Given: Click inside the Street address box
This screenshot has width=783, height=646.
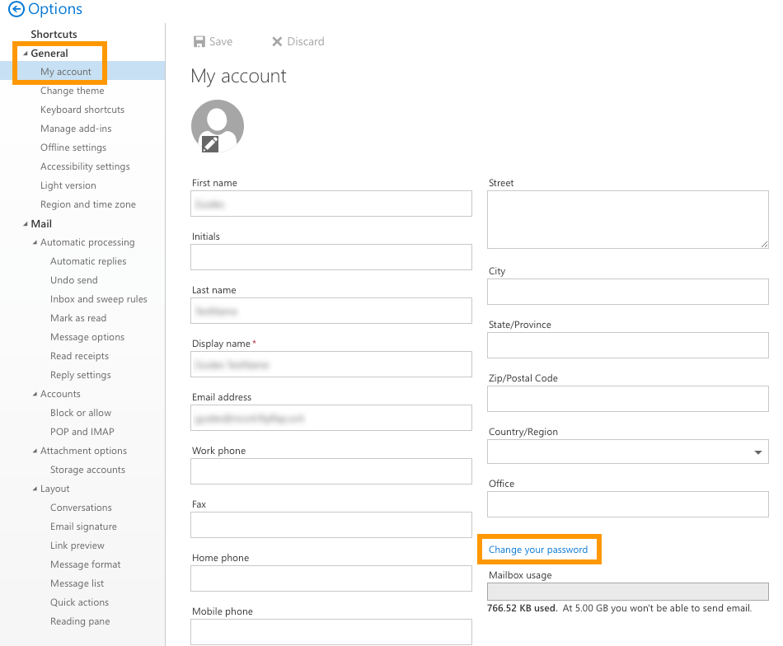Looking at the screenshot, I should point(627,218).
